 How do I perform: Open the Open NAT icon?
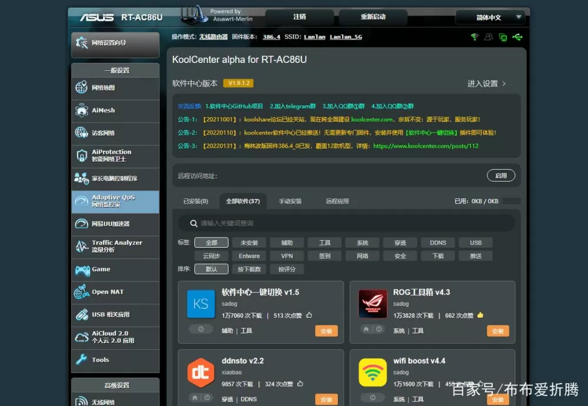pyautogui.click(x=81, y=292)
